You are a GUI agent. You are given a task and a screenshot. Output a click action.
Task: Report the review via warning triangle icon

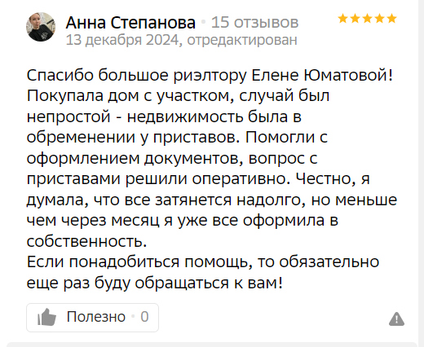(396, 318)
